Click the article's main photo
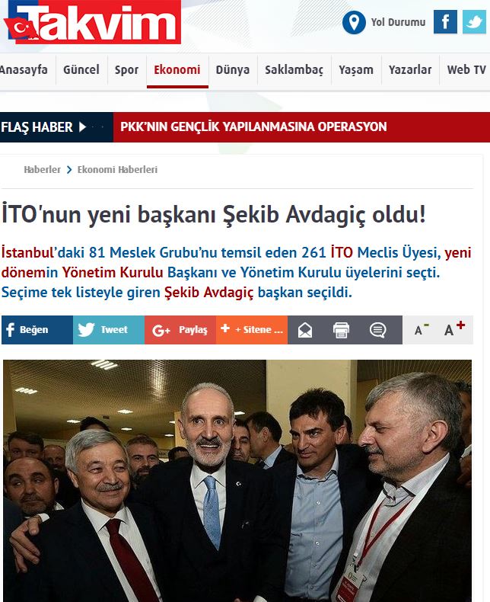Image resolution: width=490 pixels, height=602 pixels. point(237,481)
